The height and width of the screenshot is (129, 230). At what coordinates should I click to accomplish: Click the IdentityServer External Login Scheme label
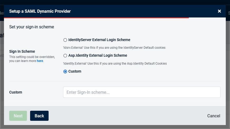(99, 40)
